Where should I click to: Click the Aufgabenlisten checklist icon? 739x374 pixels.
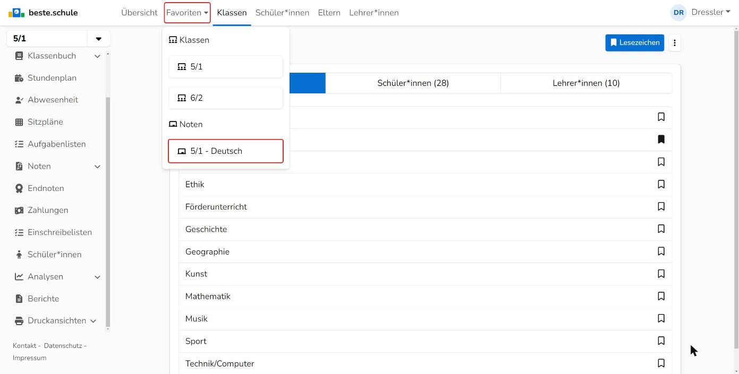tap(19, 144)
